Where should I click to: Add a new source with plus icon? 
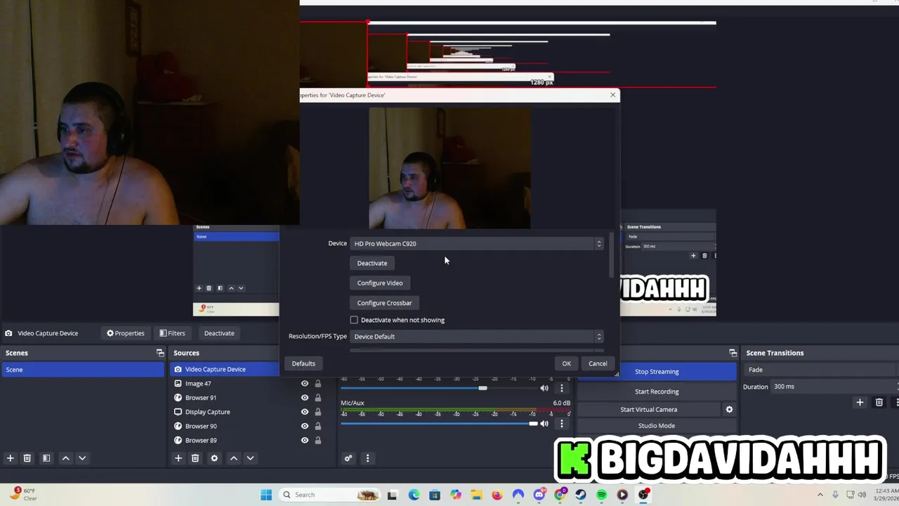coord(178,458)
